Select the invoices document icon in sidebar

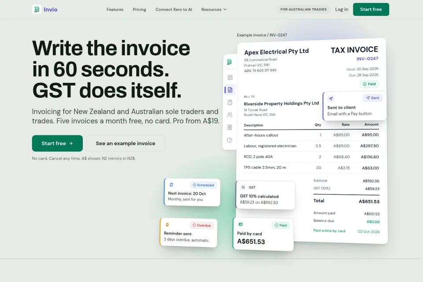[230, 90]
